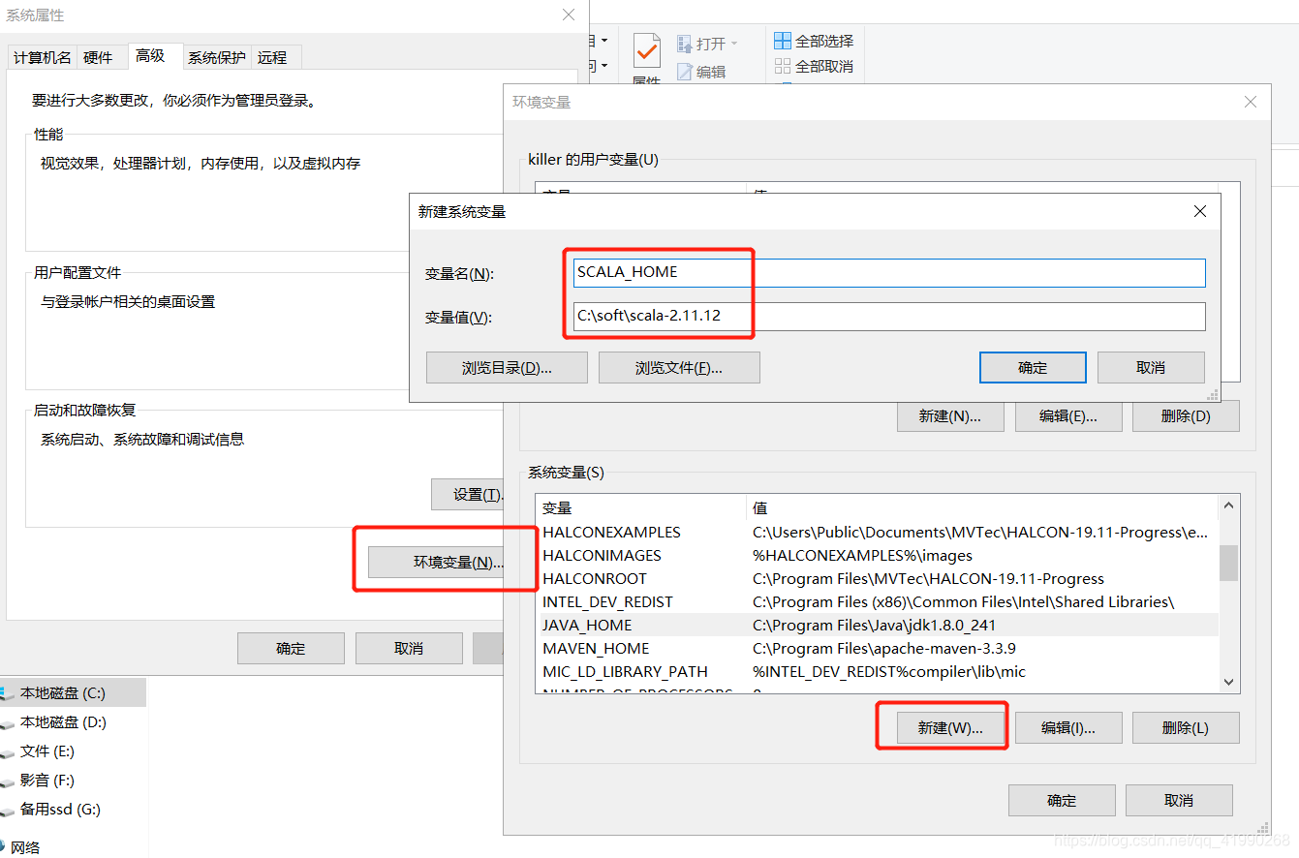Click the 变量 column header in system variables

click(641, 508)
